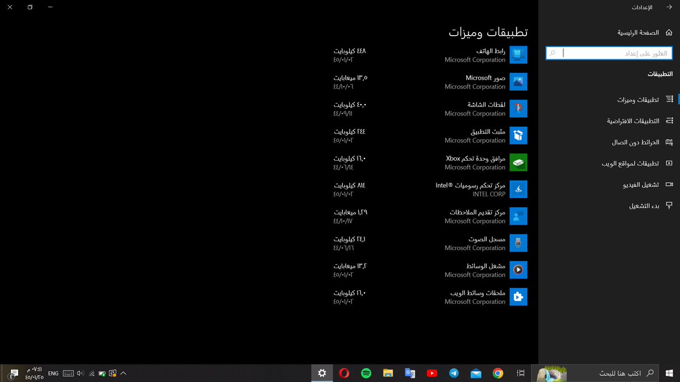Viewport: 680px width, 382px height.
Task: Select the مثبت التطبيق app name
Action: (488, 131)
